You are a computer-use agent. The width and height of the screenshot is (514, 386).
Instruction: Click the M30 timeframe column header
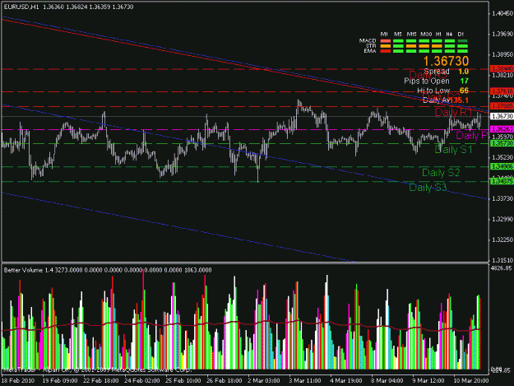[426, 34]
